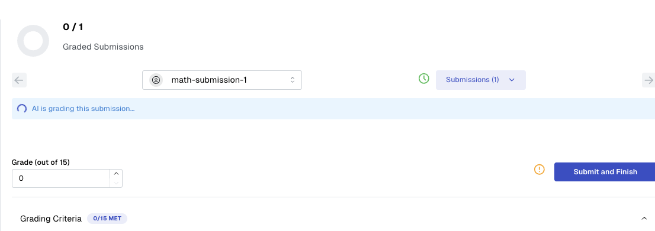Increase grade using stepper up arrow
655x231 pixels.
point(116,174)
